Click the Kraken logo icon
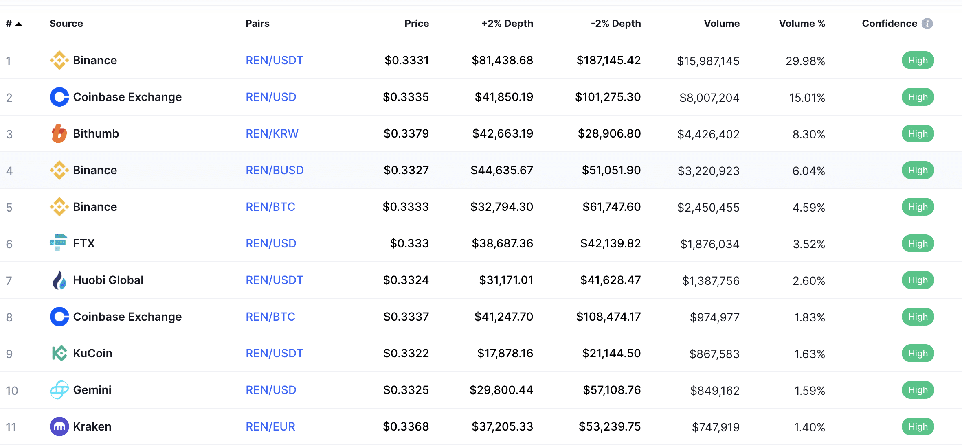The image size is (962, 446). tap(59, 426)
